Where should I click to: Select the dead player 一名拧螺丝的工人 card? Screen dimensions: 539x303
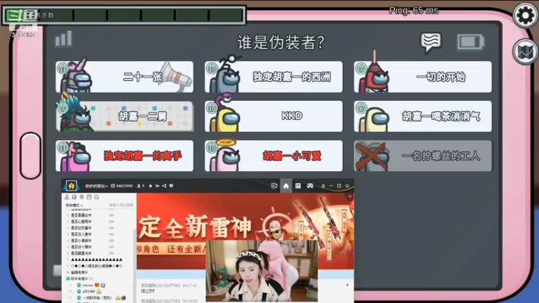423,156
